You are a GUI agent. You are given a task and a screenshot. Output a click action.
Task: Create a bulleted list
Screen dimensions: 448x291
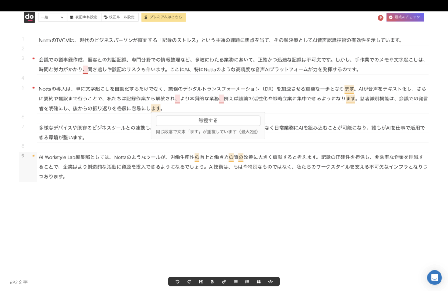click(x=235, y=282)
